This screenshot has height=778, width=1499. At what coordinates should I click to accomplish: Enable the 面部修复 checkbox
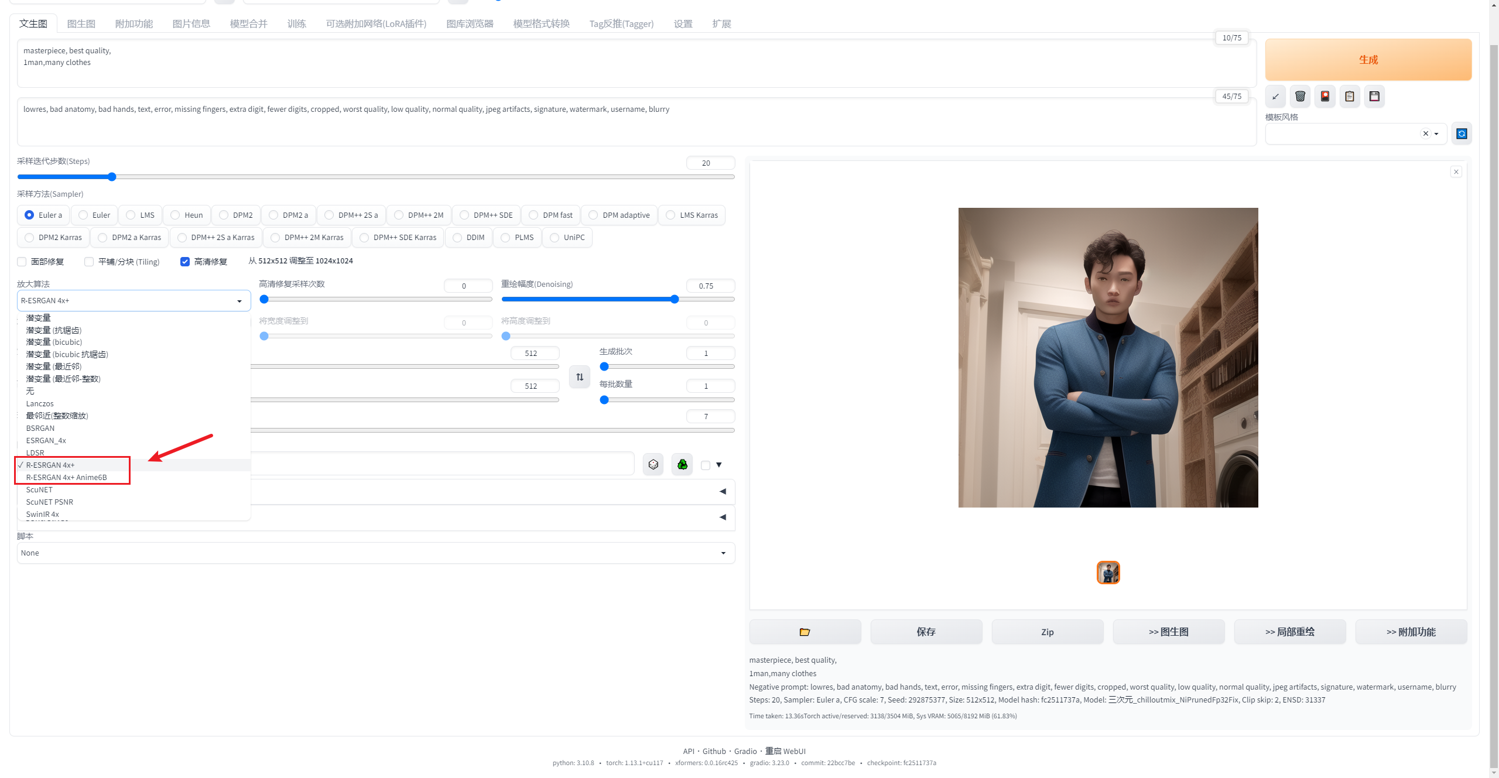click(22, 262)
